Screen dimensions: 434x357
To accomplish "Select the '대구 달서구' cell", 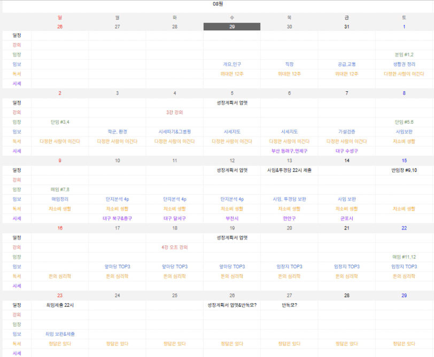I will pos(175,218).
